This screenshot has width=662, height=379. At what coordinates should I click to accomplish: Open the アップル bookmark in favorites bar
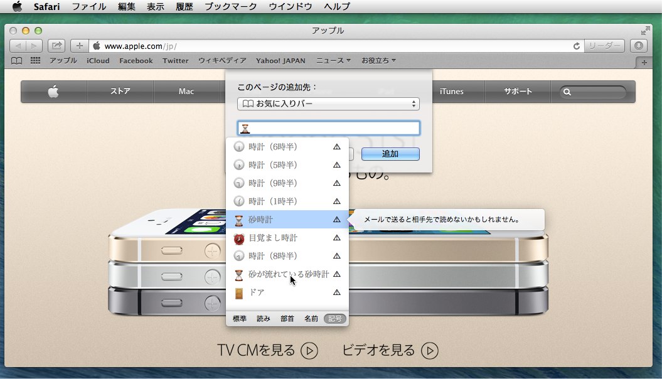click(x=63, y=61)
